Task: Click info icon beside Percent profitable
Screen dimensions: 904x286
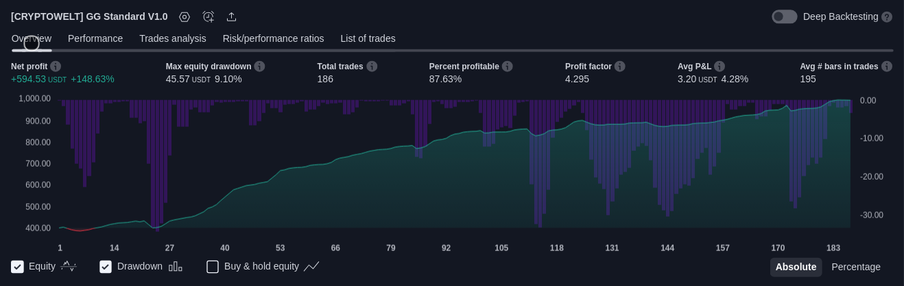Action: [x=508, y=67]
